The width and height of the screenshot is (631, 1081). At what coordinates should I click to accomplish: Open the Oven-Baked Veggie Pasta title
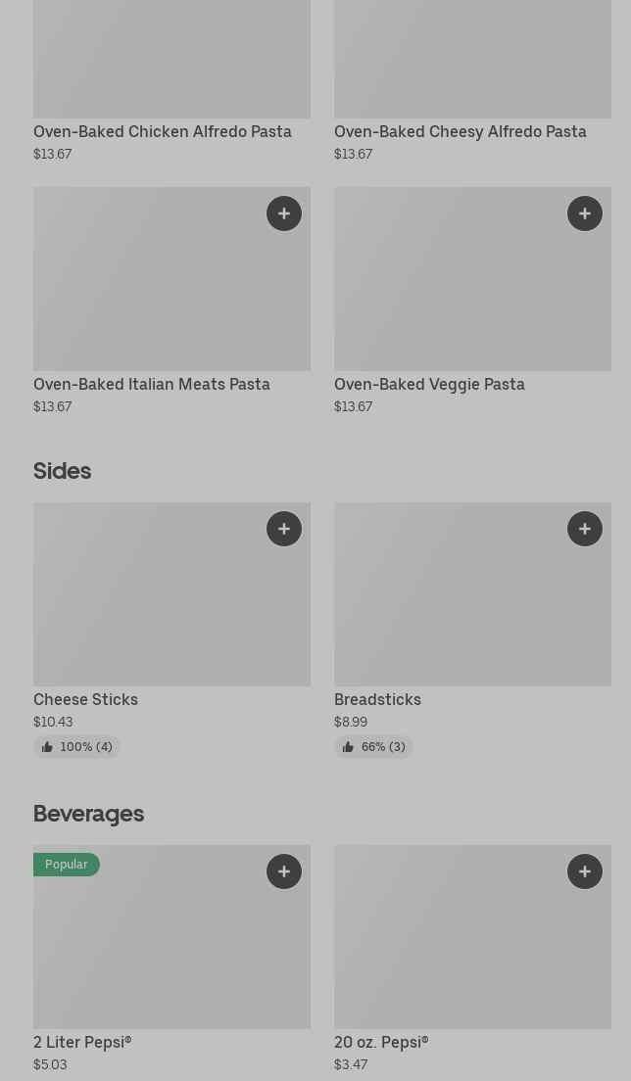click(x=429, y=384)
